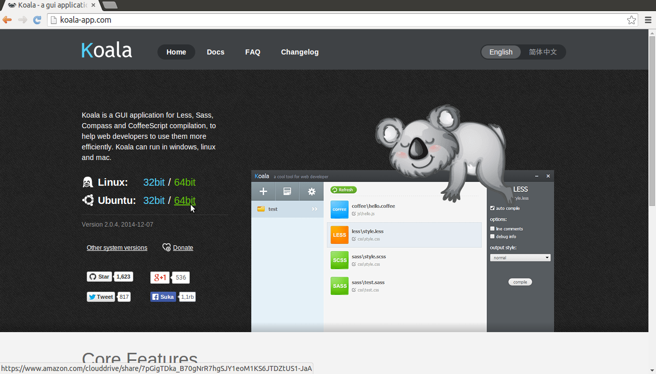Click the Facebook Suka button
This screenshot has height=374, width=656.
click(x=163, y=297)
